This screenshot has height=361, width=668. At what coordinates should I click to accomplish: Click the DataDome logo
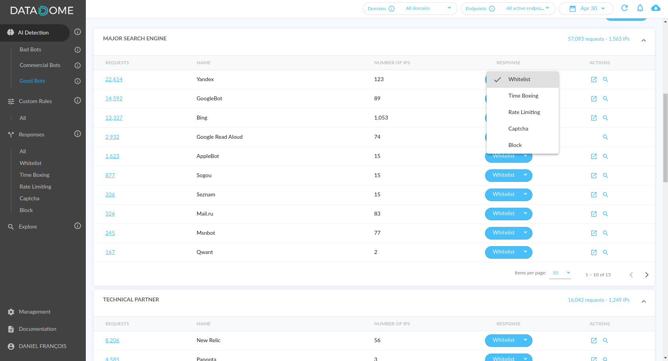pyautogui.click(x=42, y=11)
